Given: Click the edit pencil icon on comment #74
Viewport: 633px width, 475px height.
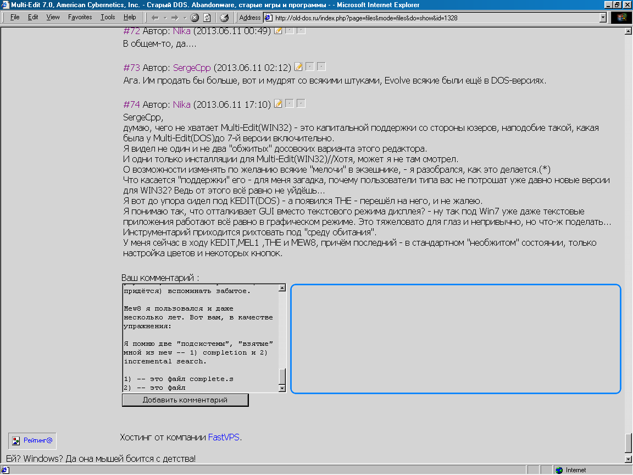Looking at the screenshot, I should 278,103.
